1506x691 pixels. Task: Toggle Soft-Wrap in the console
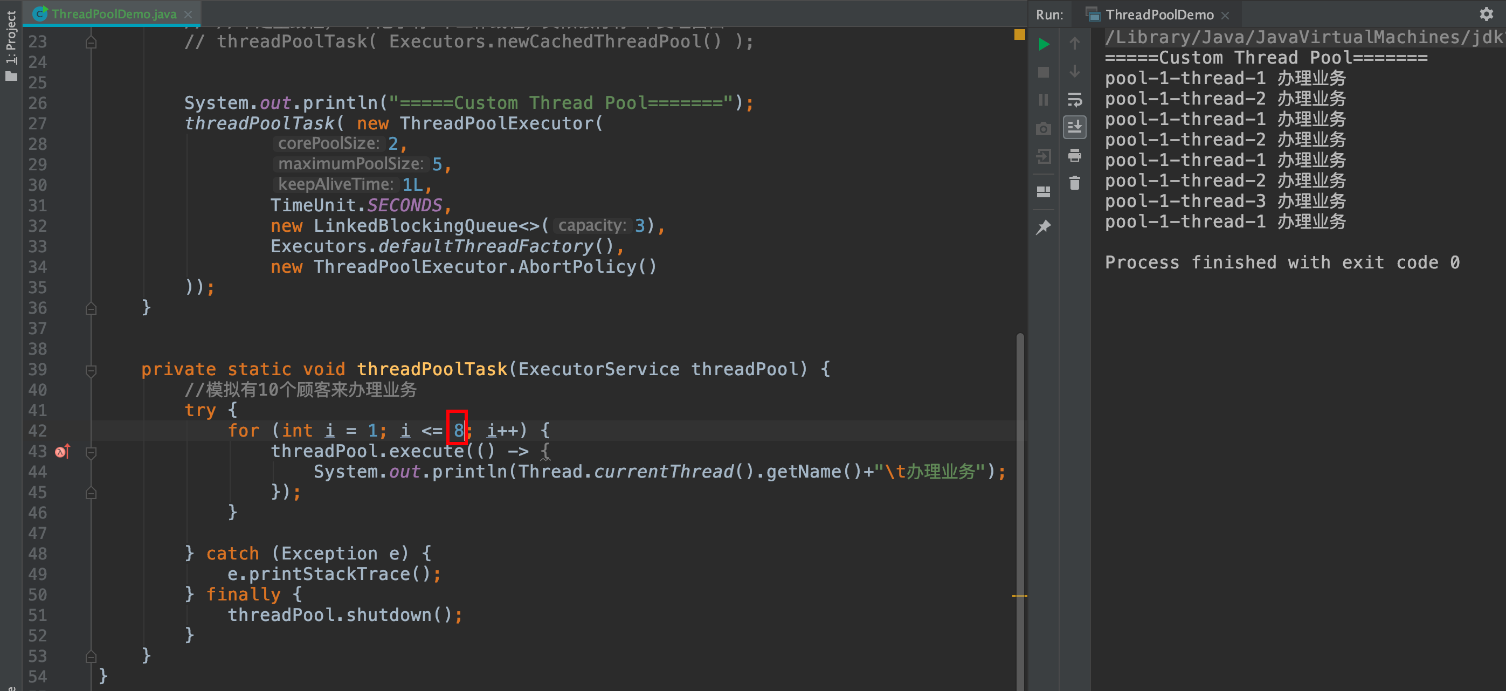1075,99
